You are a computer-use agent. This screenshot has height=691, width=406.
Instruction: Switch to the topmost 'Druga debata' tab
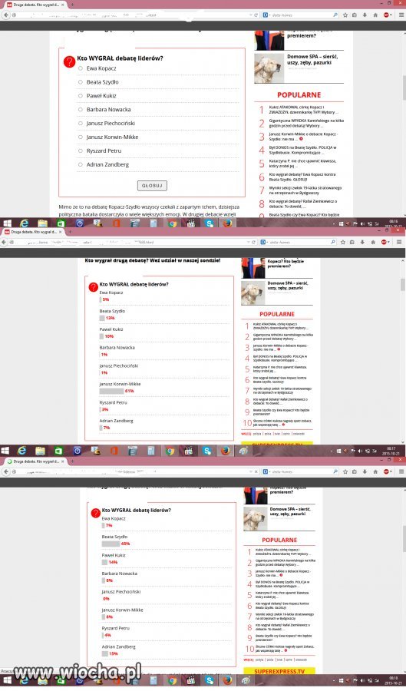click(34, 5)
